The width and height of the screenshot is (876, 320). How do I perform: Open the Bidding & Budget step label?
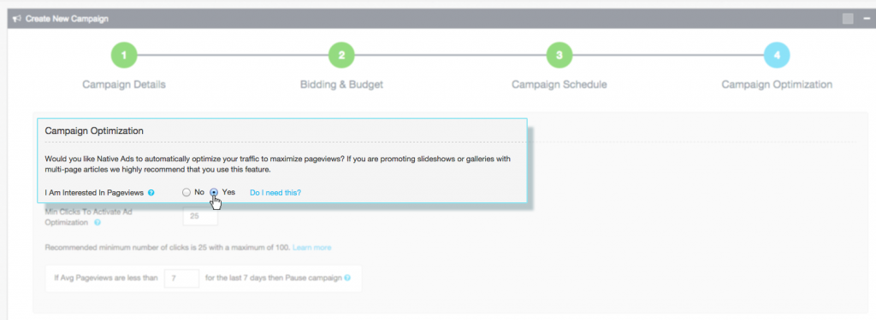[x=342, y=84]
